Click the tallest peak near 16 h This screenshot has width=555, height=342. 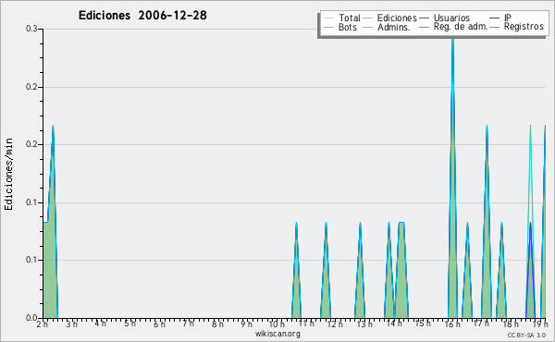(x=452, y=177)
